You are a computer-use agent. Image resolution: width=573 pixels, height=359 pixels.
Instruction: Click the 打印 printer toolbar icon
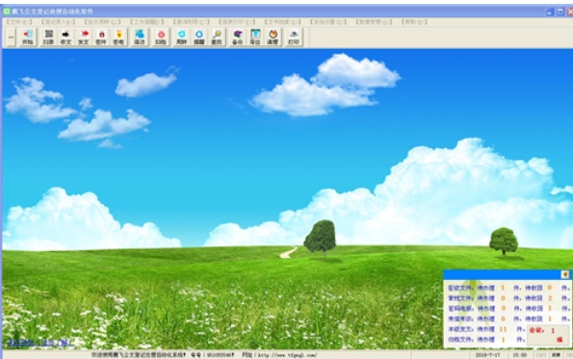294,38
